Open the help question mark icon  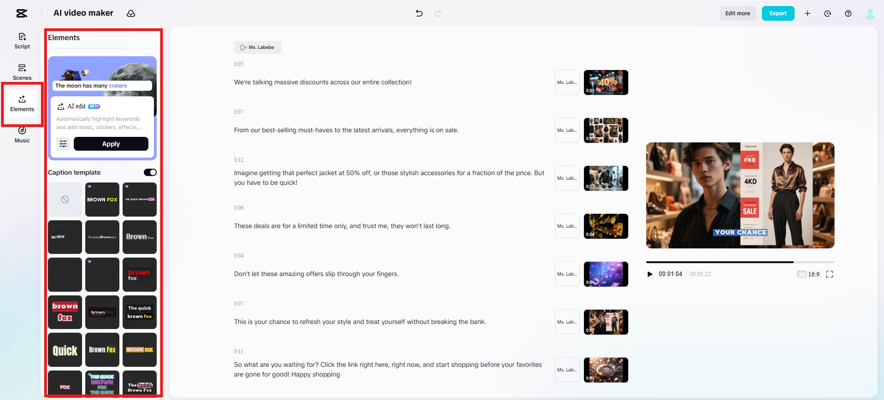pyautogui.click(x=848, y=13)
